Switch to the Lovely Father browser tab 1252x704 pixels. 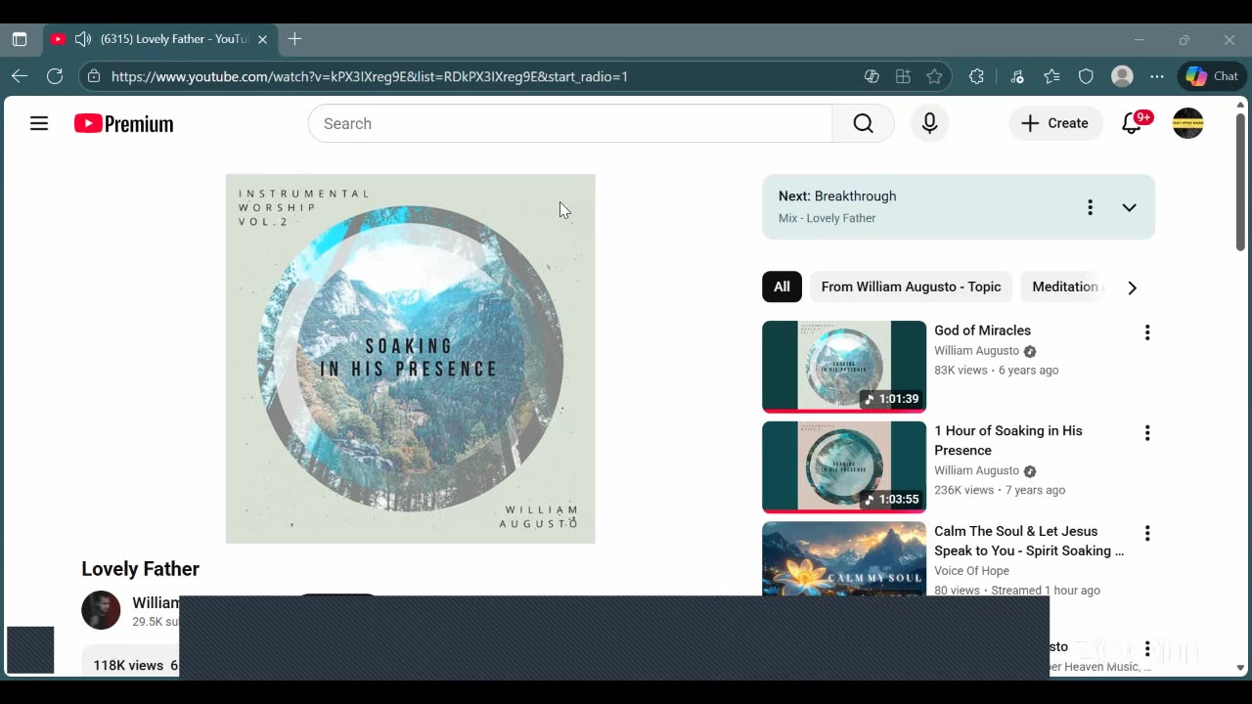pos(161,39)
